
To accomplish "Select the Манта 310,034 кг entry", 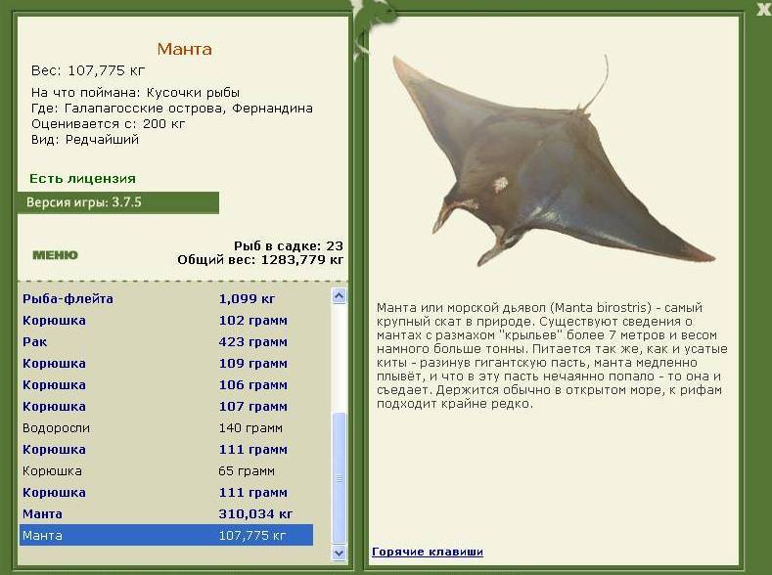I will (166, 514).
